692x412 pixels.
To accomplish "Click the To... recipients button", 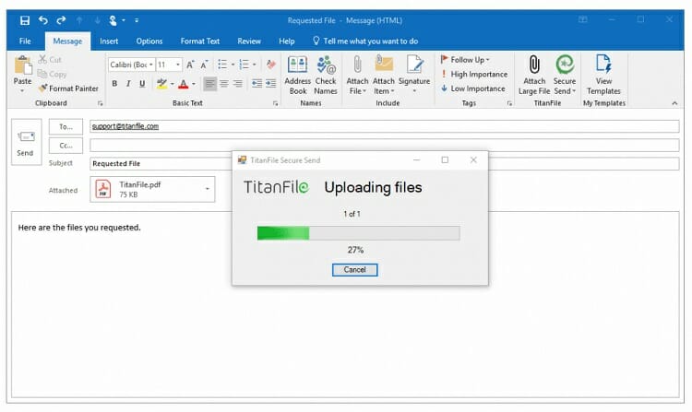I will click(66, 126).
